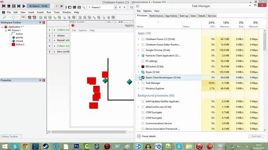This screenshot has width=268, height=150.
Task: Click Fewer details in Task Manager
Action: pyautogui.click(x=147, y=136)
